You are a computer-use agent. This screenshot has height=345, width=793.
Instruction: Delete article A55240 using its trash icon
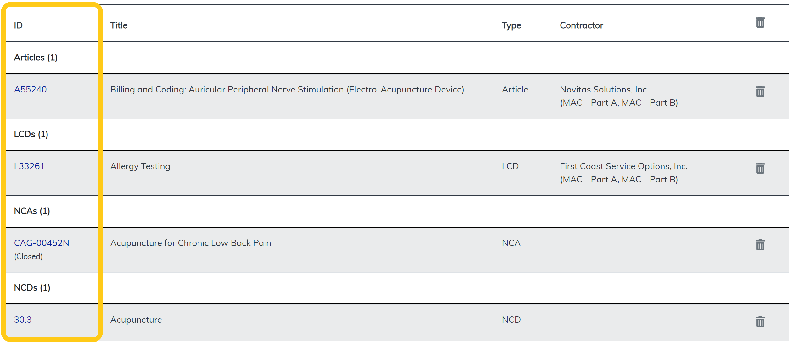pyautogui.click(x=760, y=92)
